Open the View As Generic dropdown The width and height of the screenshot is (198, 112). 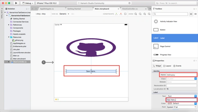click(64, 14)
